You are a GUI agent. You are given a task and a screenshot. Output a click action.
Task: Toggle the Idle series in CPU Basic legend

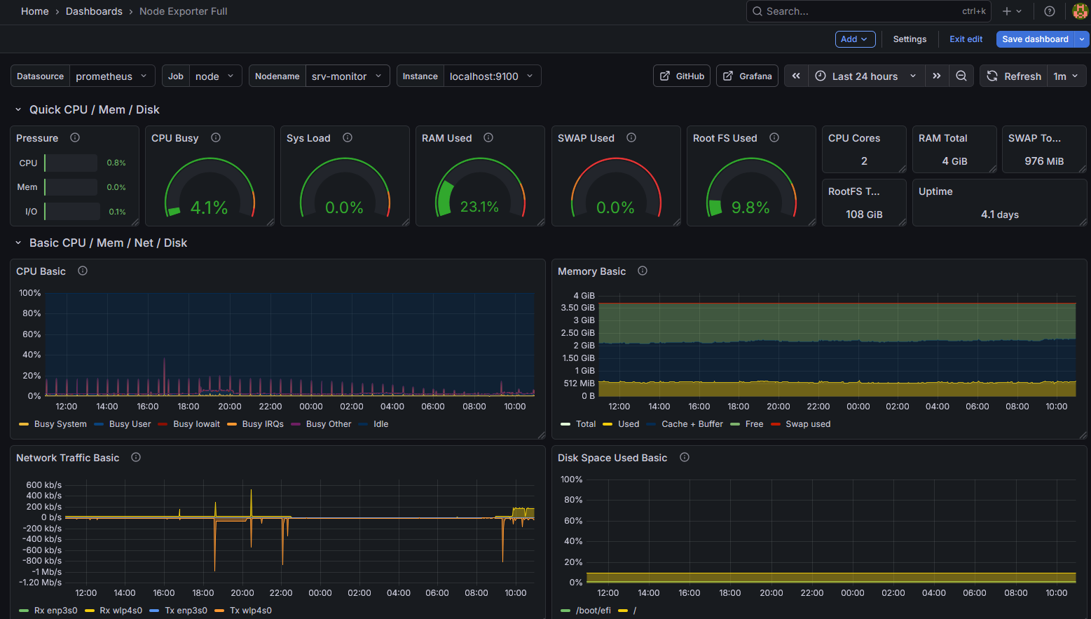[x=380, y=423]
